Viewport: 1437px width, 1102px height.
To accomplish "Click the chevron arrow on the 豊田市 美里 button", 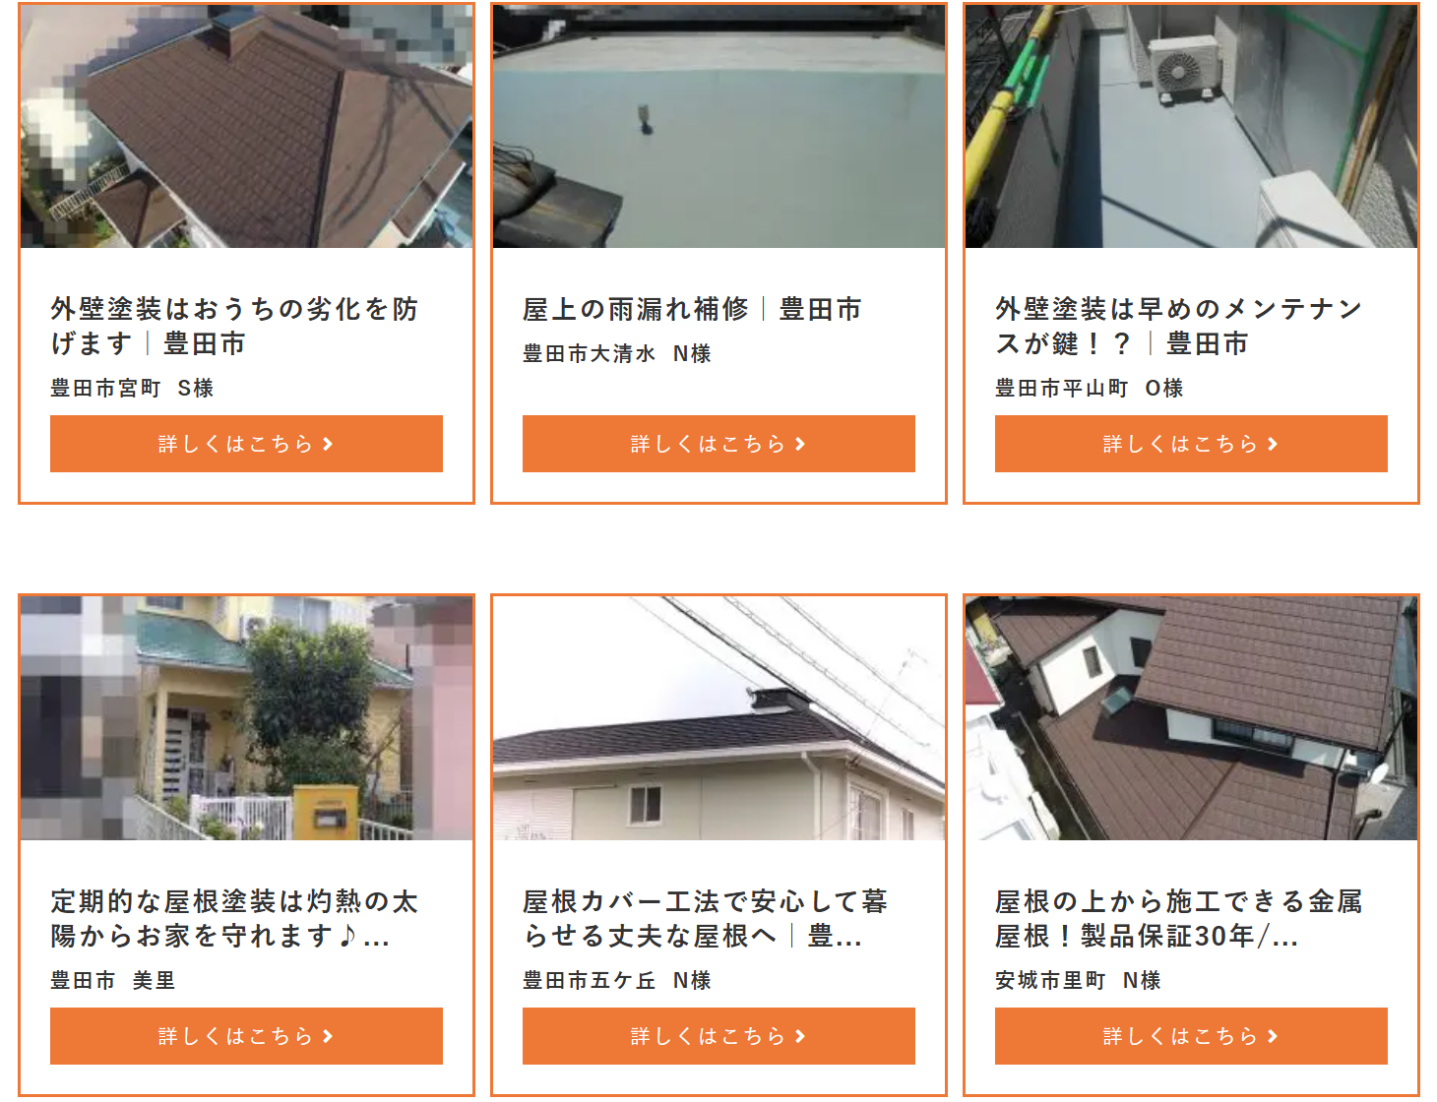I will pos(328,1036).
